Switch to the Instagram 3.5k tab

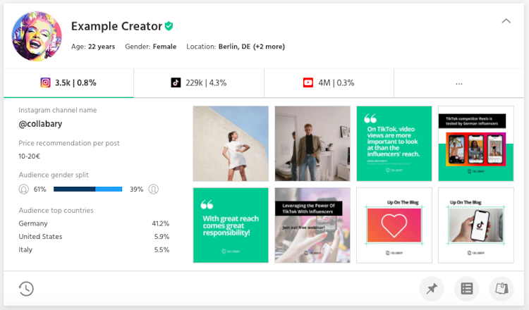click(68, 83)
